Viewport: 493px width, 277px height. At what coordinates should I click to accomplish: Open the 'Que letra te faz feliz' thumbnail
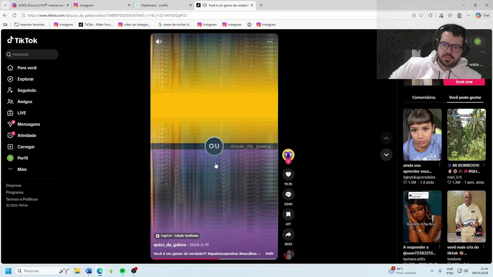[422, 217]
